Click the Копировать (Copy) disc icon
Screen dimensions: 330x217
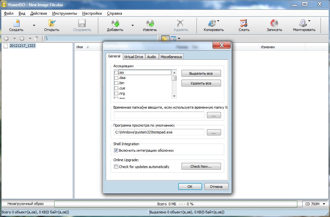[x=212, y=23]
